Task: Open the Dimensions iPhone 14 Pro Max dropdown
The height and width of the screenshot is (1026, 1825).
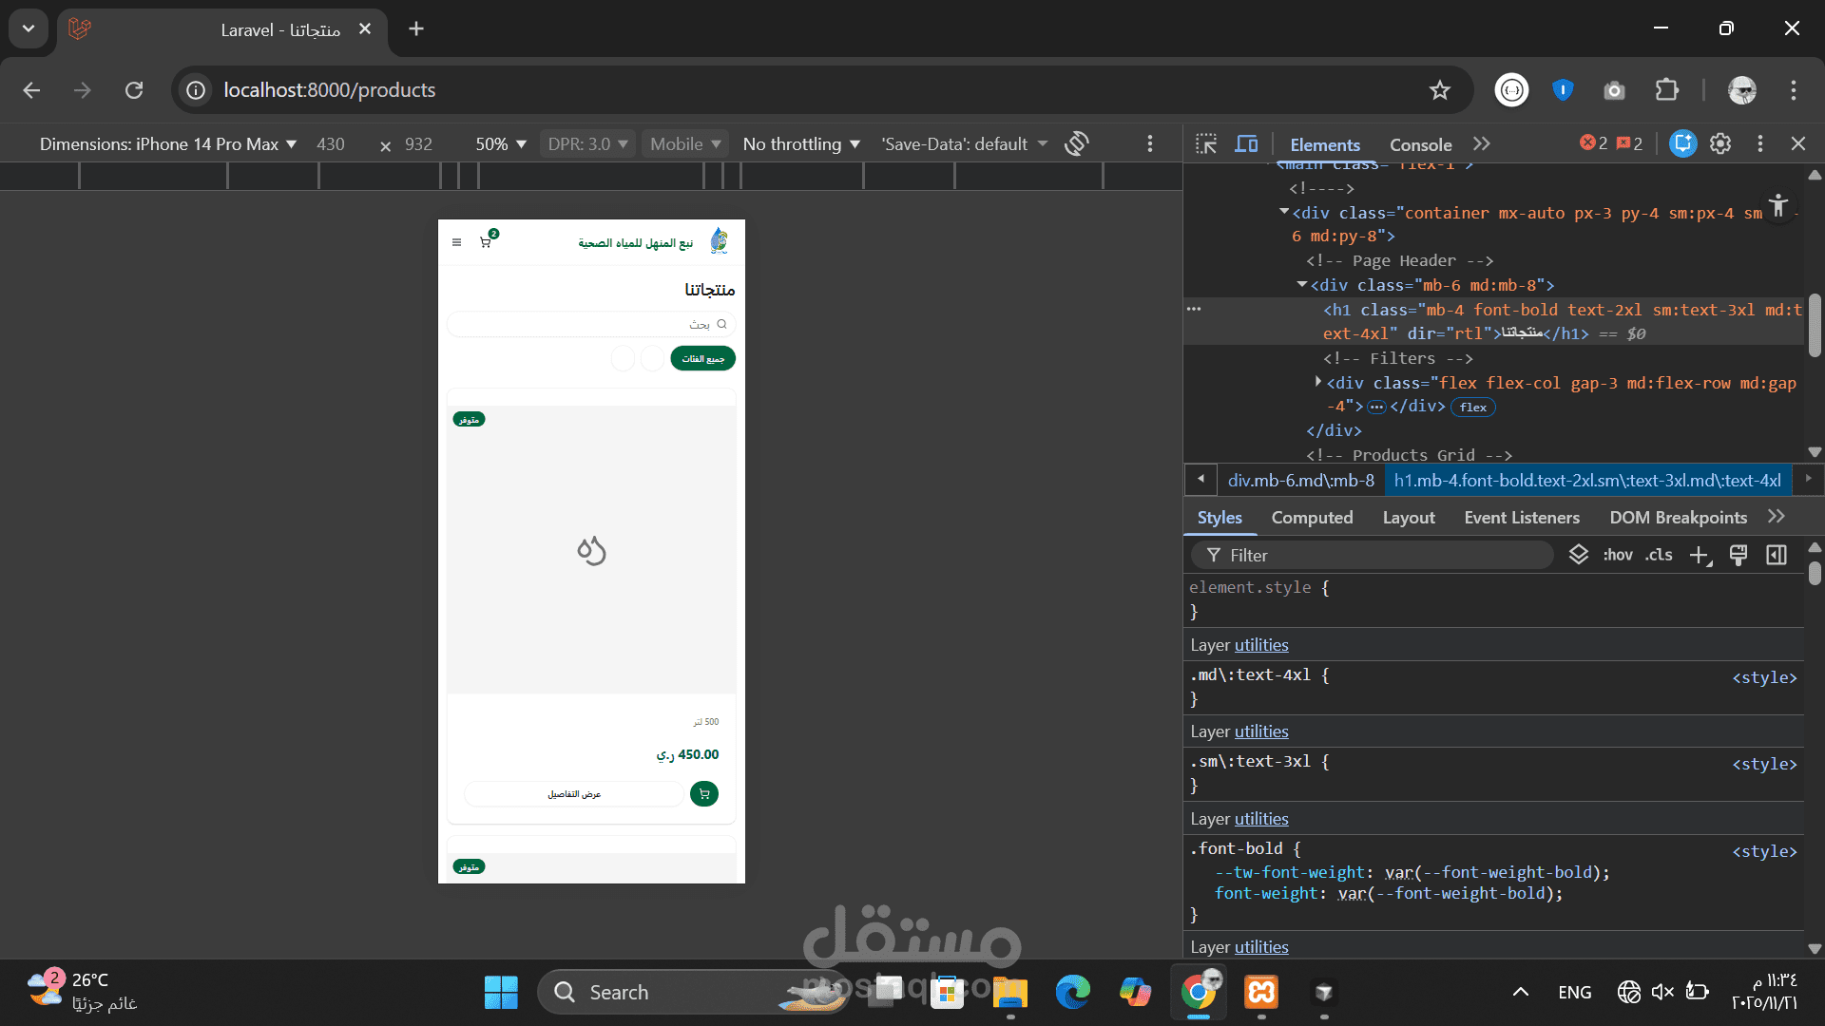Action: click(168, 144)
